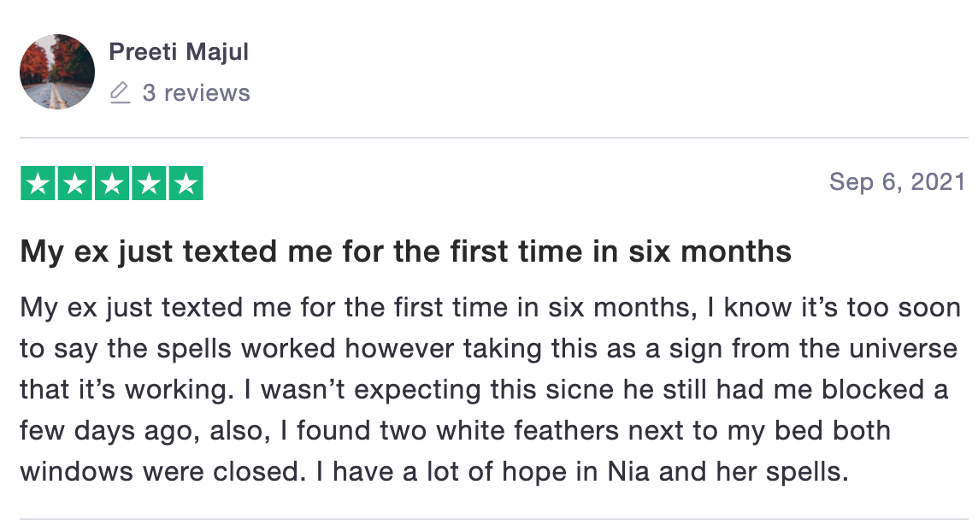Select the third green rating star
978x520 pixels.
pyautogui.click(x=112, y=184)
